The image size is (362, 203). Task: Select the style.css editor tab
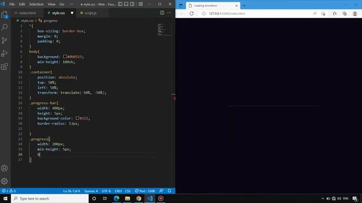click(58, 13)
